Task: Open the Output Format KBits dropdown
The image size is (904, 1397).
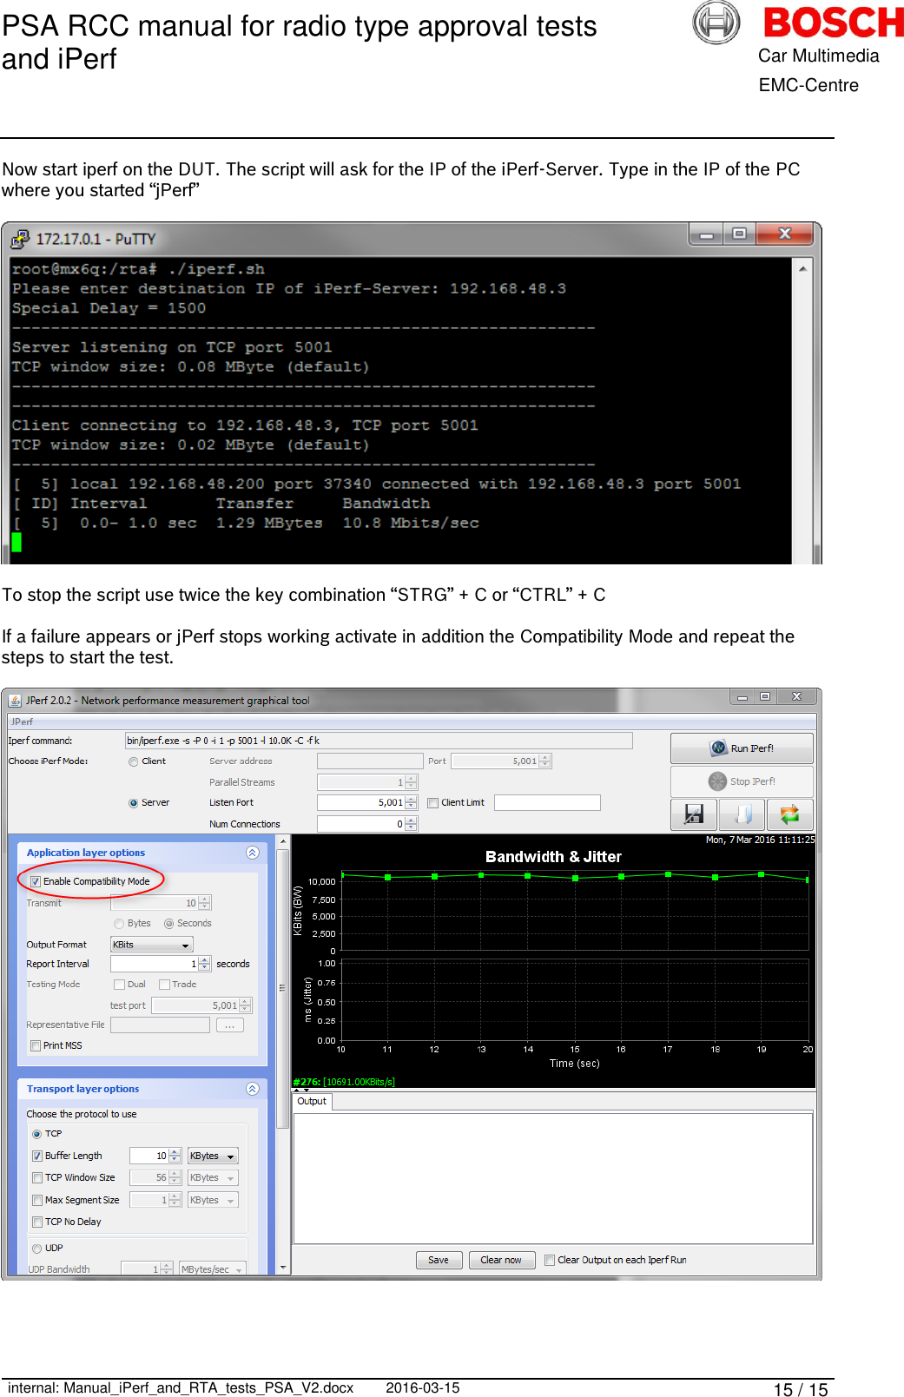Action: 152,945
